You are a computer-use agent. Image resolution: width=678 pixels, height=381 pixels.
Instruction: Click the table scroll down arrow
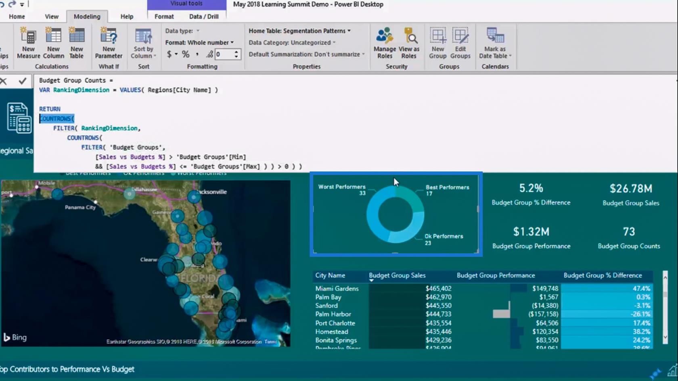point(665,337)
